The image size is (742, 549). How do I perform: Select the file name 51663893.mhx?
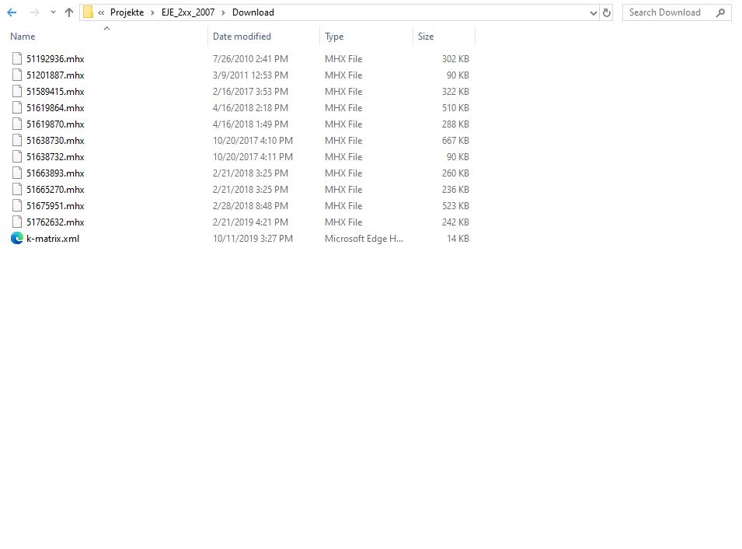click(55, 173)
